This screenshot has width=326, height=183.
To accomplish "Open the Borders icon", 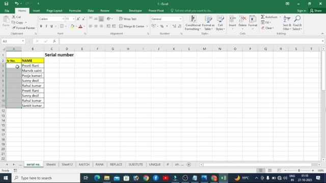I will click(x=62, y=26).
